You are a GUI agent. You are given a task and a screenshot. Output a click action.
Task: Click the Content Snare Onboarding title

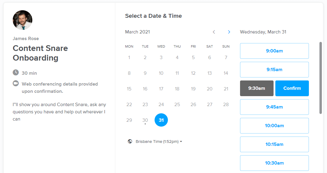(x=40, y=53)
